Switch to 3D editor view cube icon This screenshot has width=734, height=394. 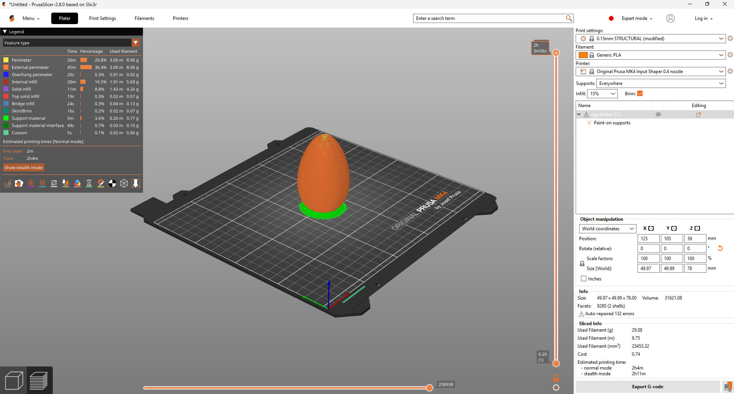point(14,381)
